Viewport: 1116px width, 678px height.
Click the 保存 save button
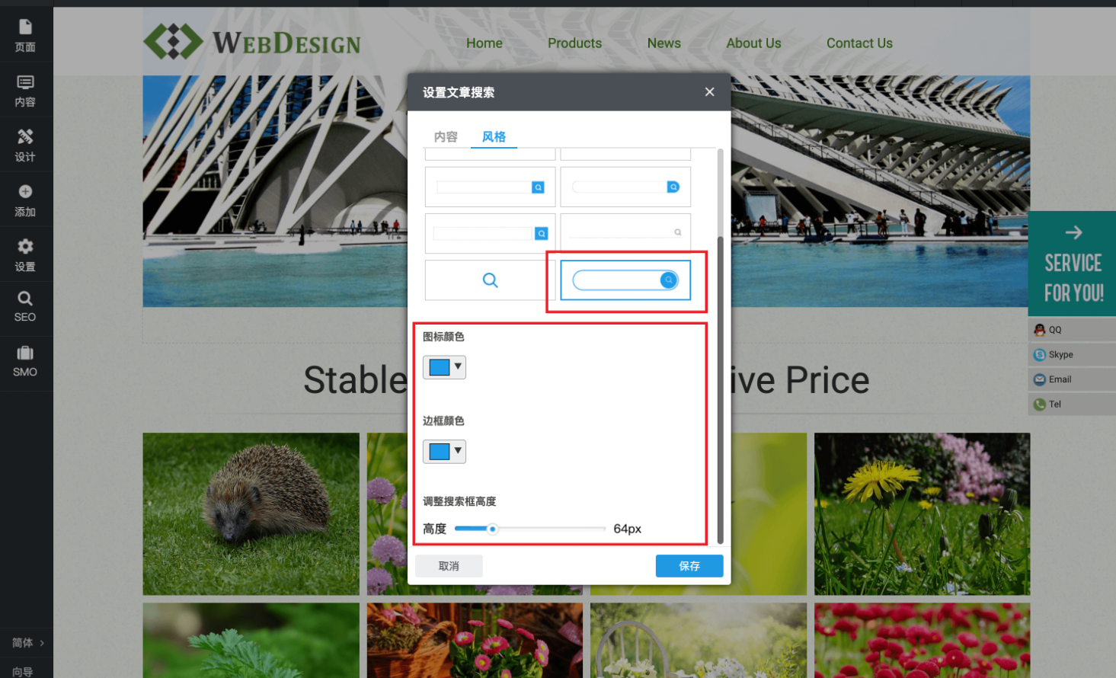pos(689,566)
